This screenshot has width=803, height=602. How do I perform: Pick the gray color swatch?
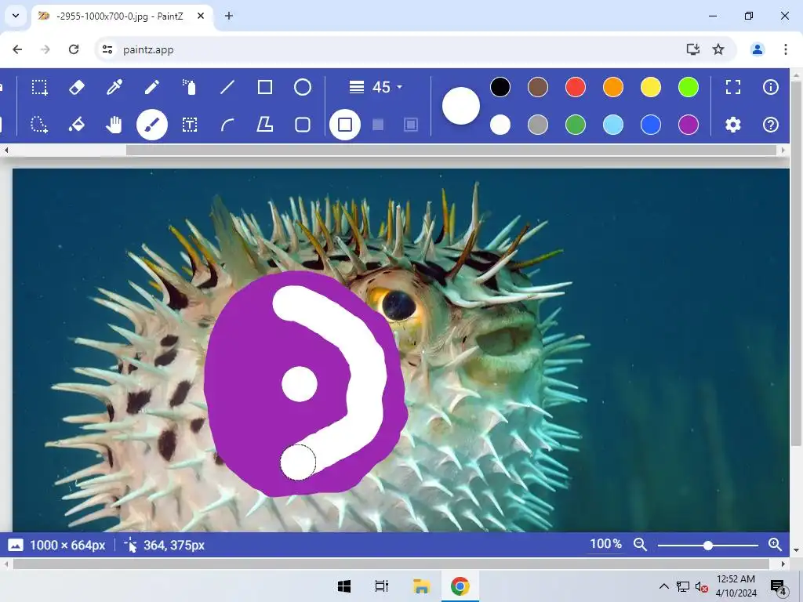(x=538, y=125)
